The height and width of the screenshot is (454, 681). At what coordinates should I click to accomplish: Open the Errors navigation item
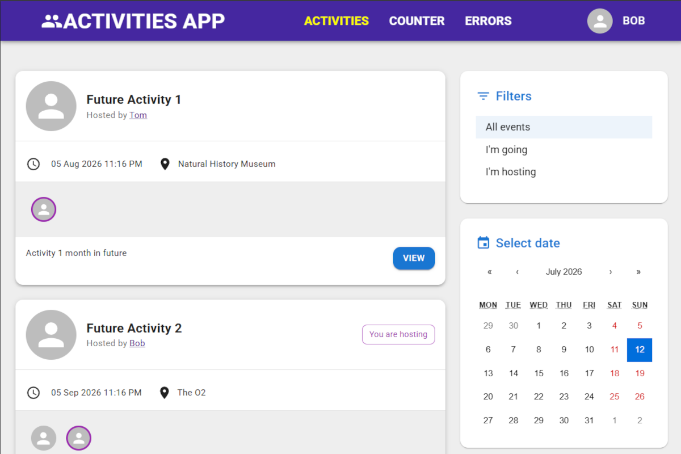[488, 21]
